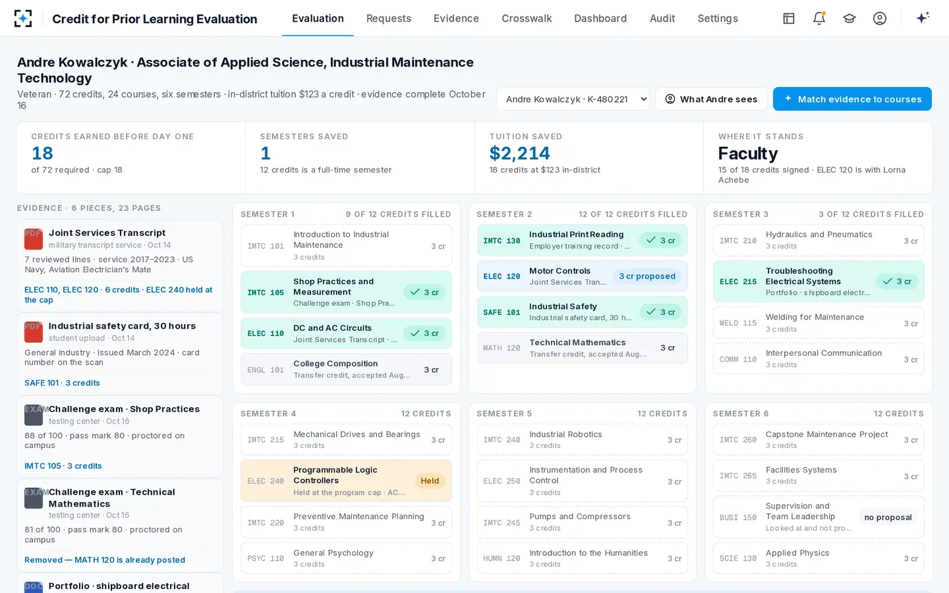Open the Settings tab
Viewport: 949px width, 593px height.
pyautogui.click(x=718, y=18)
